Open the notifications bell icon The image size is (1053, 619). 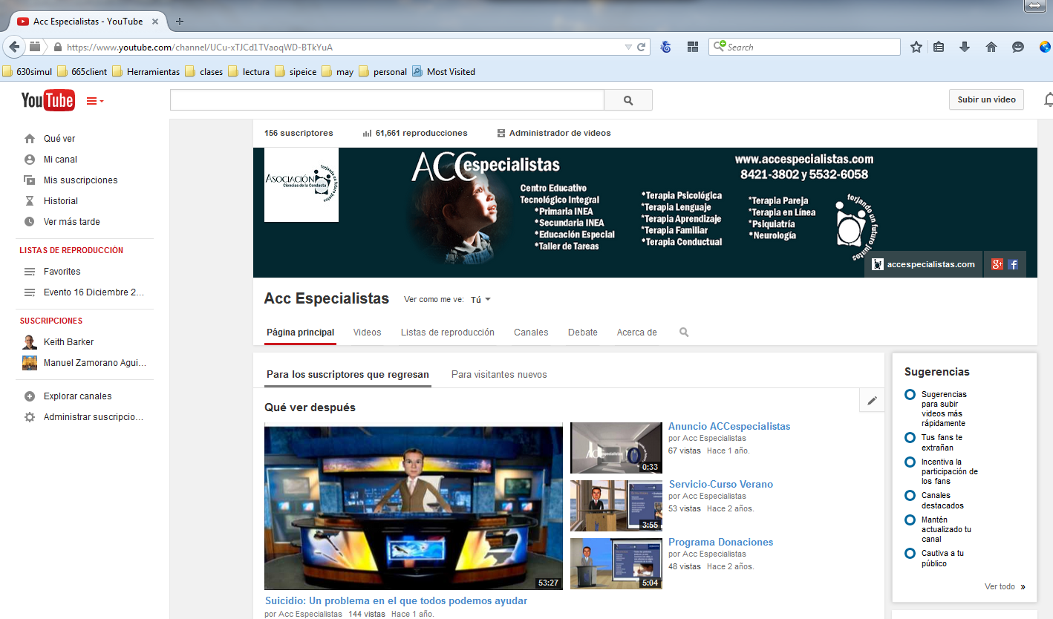[1049, 99]
